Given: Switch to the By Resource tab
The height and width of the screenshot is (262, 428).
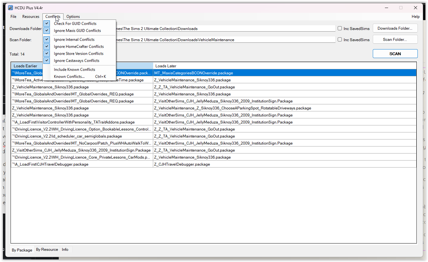Looking at the screenshot, I should 47,250.
